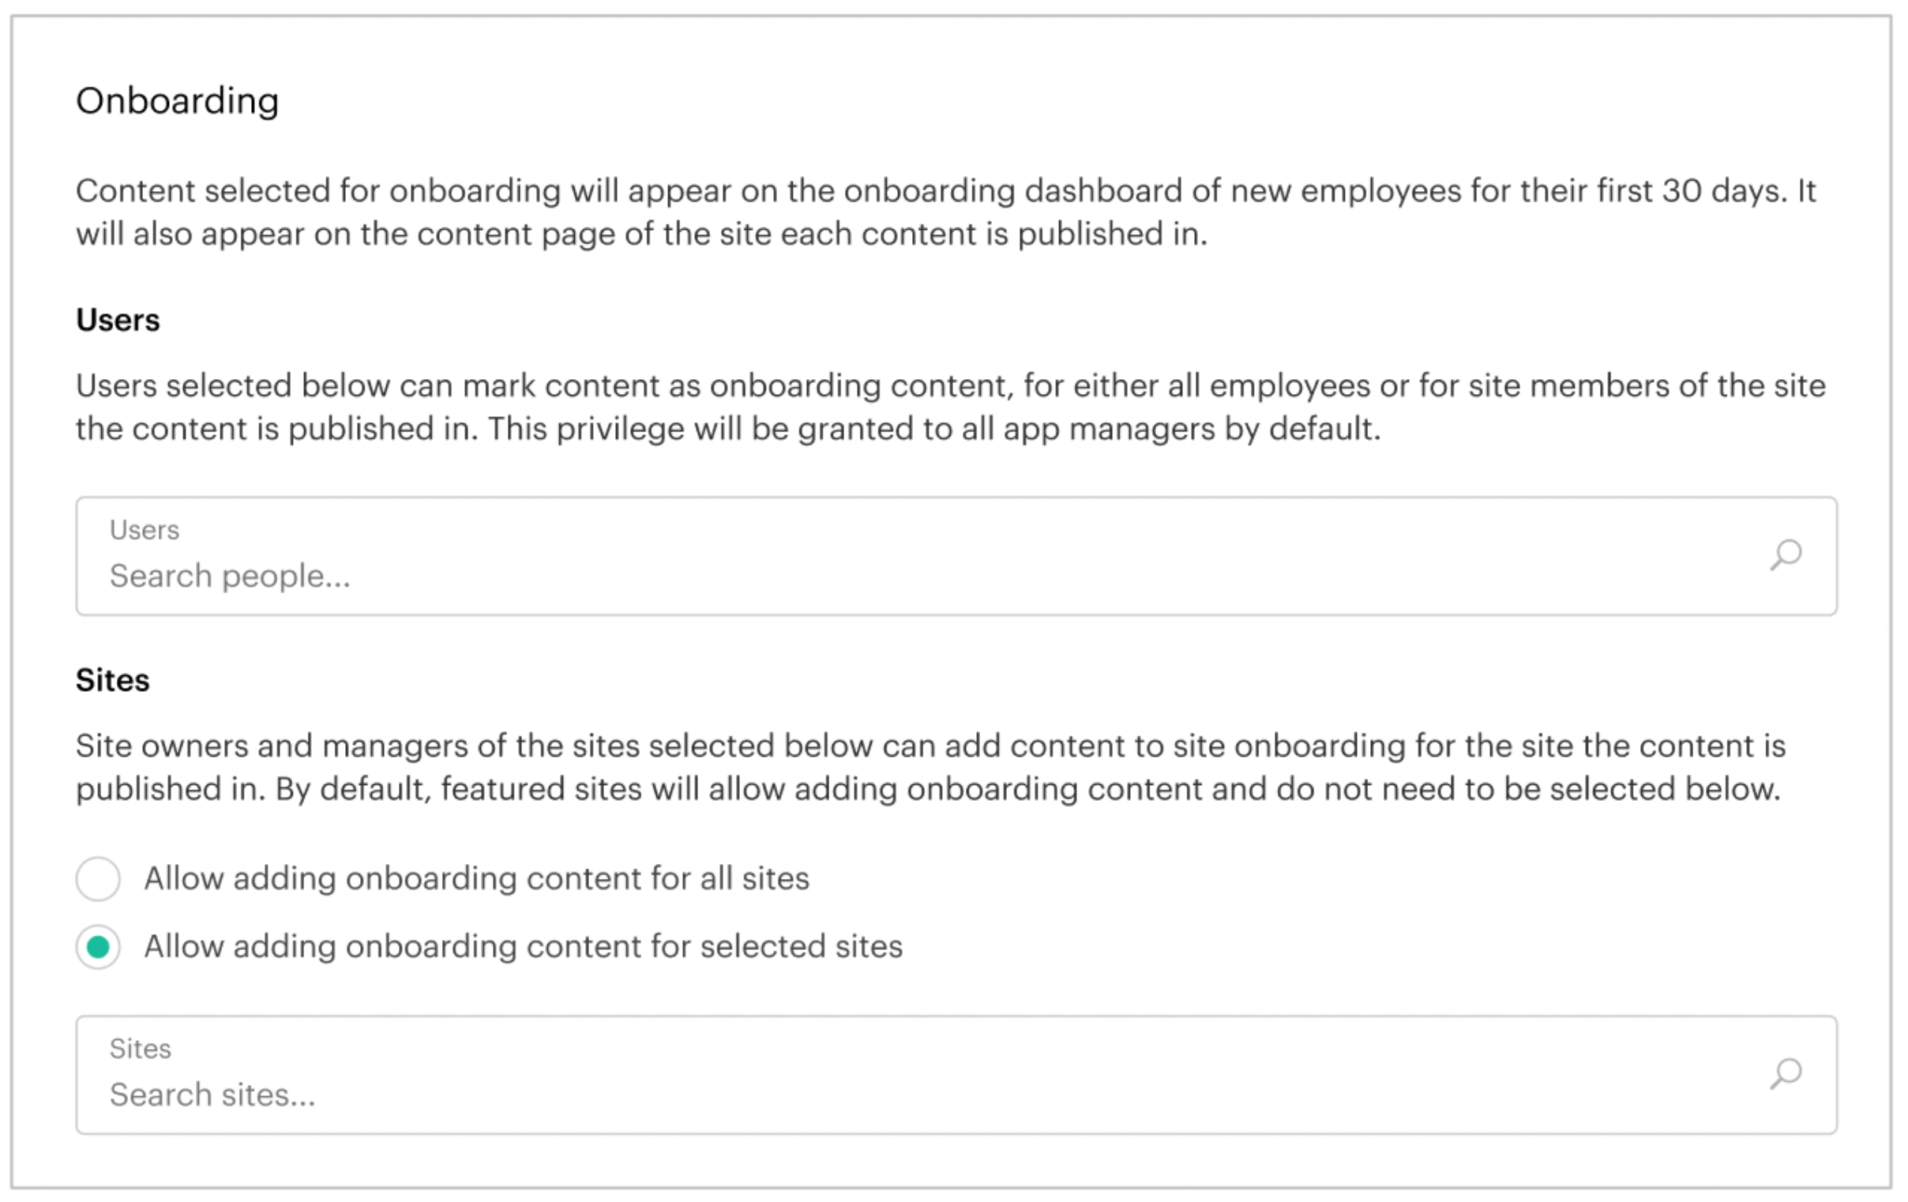Focus the 'Search people...' input field
The width and height of the screenshot is (1908, 1202).
pyautogui.click(x=872, y=576)
